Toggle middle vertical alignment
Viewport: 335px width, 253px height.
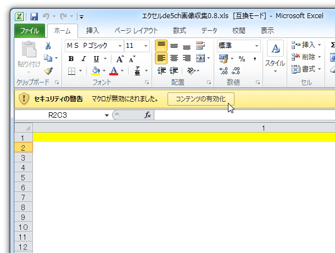tap(174, 46)
